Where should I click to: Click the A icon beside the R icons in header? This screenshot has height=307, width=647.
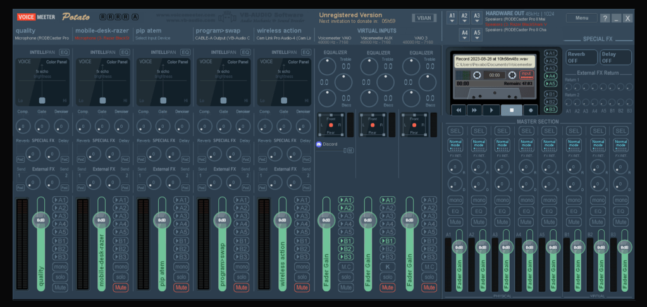point(135,17)
